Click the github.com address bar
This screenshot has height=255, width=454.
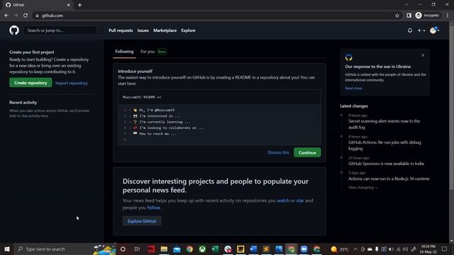pyautogui.click(x=214, y=16)
